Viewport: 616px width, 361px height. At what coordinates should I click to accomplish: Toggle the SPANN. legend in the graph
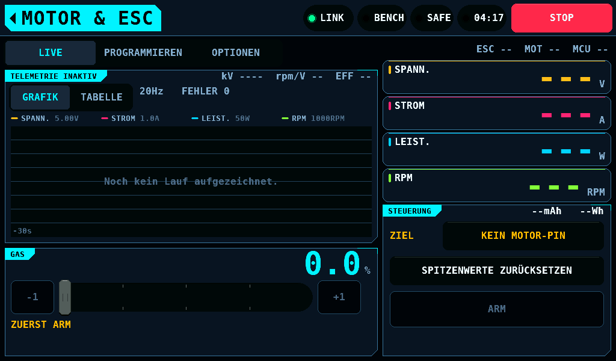pyautogui.click(x=45, y=119)
